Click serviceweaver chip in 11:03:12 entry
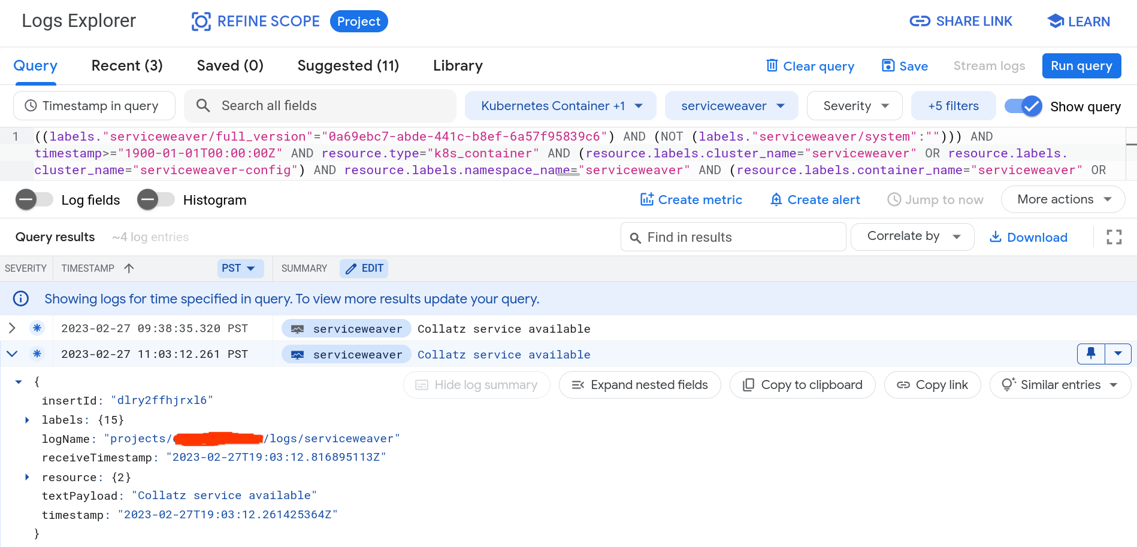The image size is (1137, 547). (346, 354)
